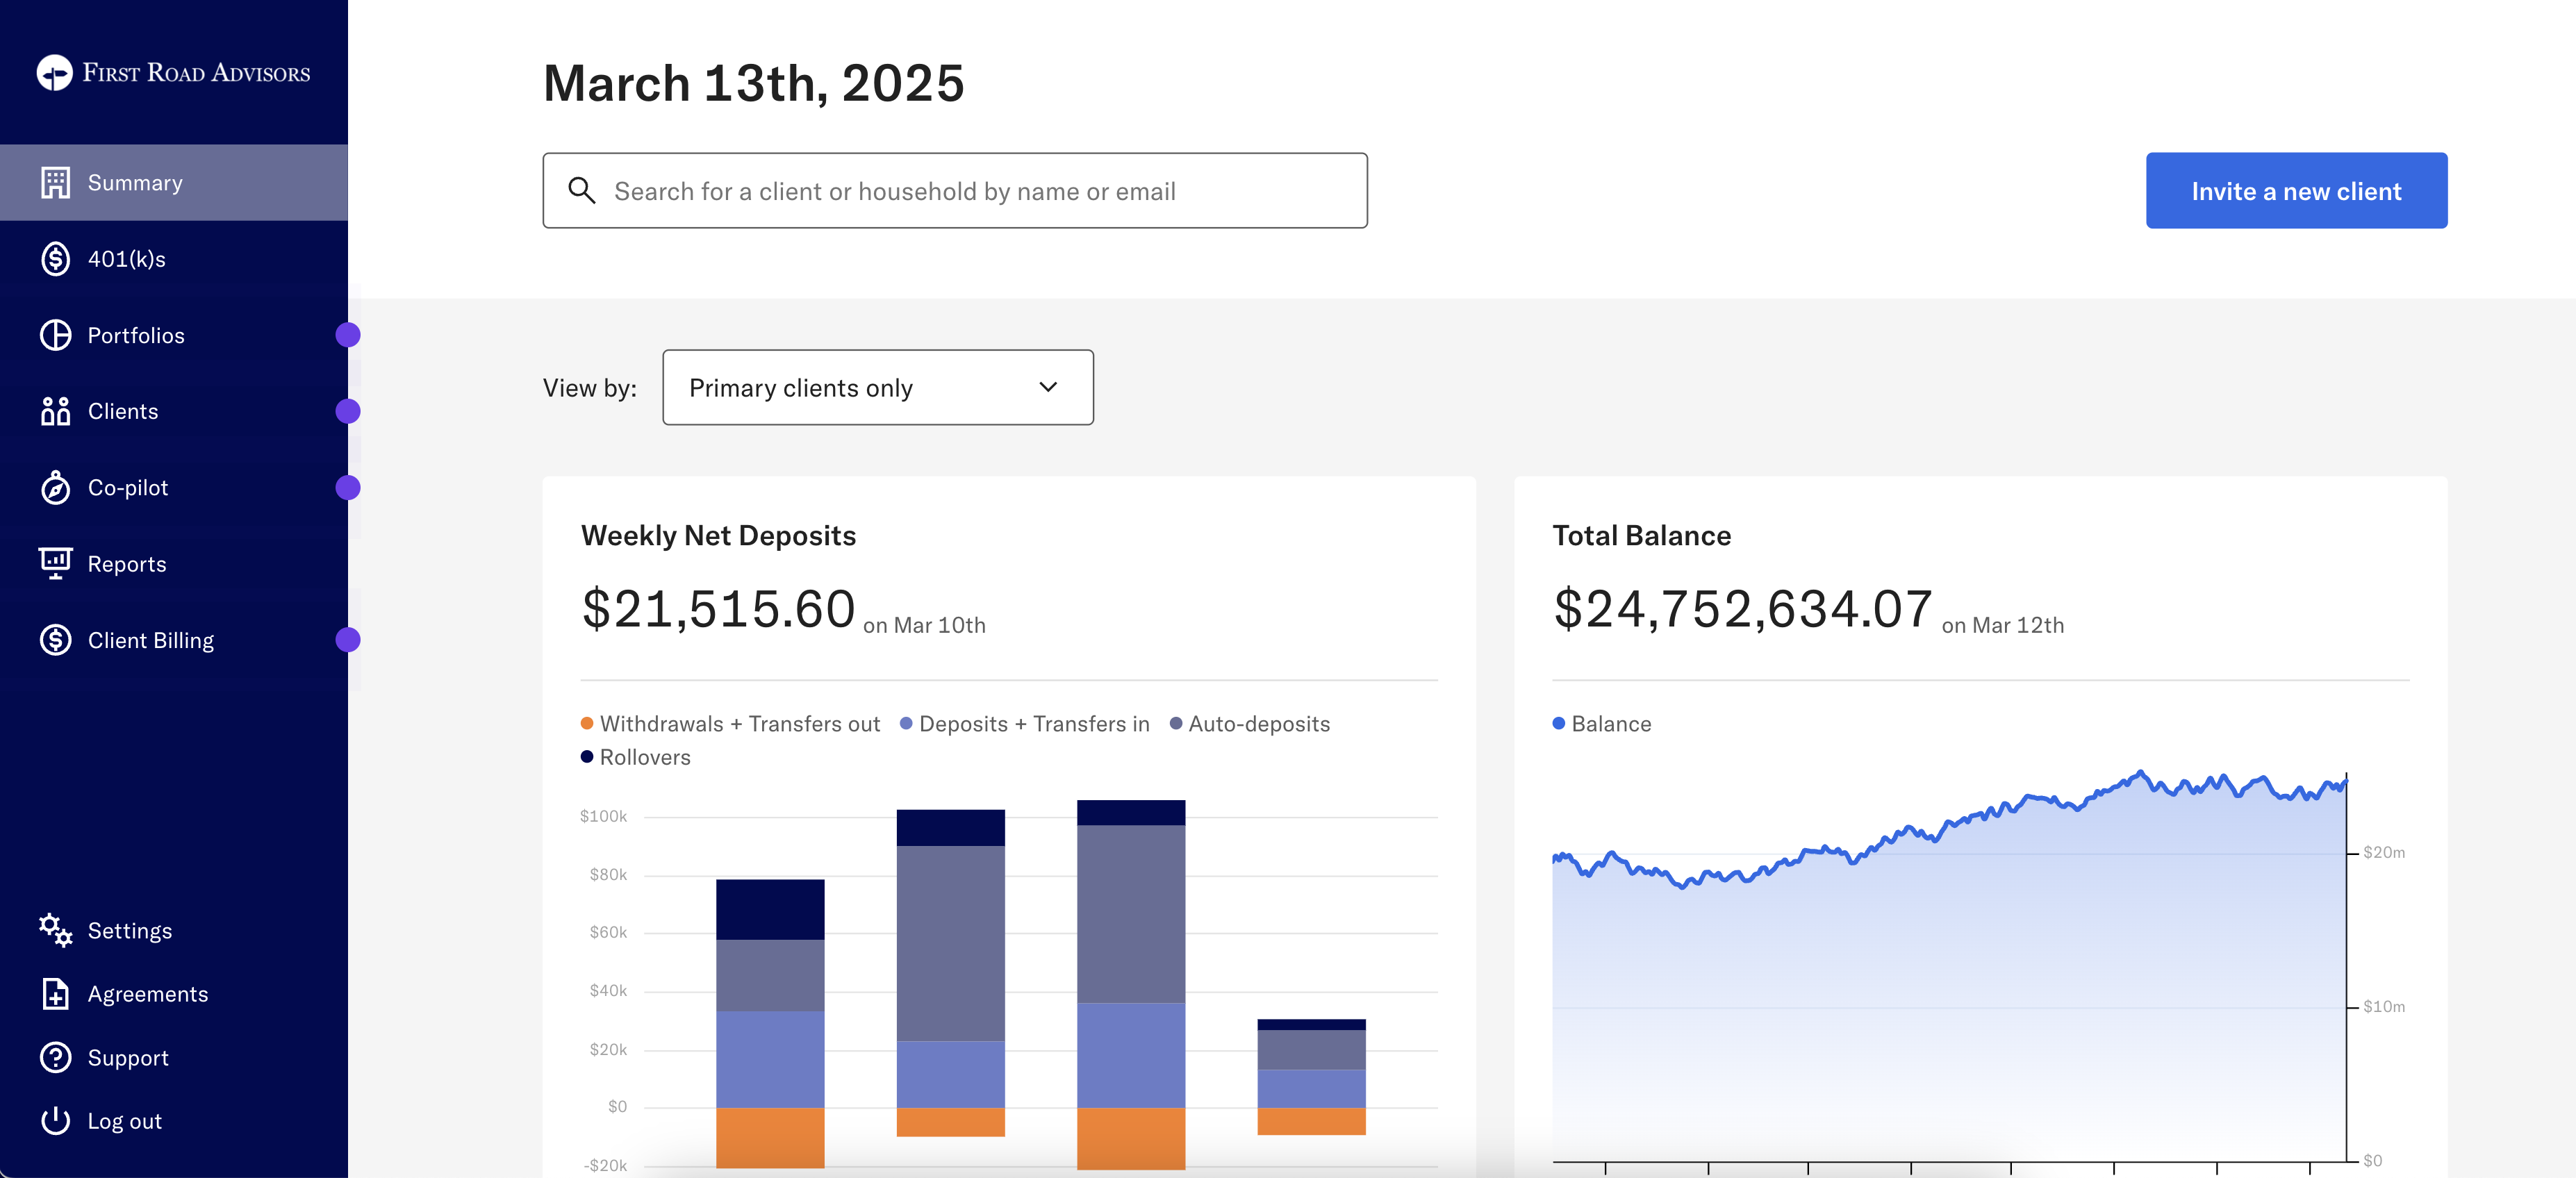Click the Reports presentation icon
This screenshot has width=2576, height=1178.
point(55,563)
